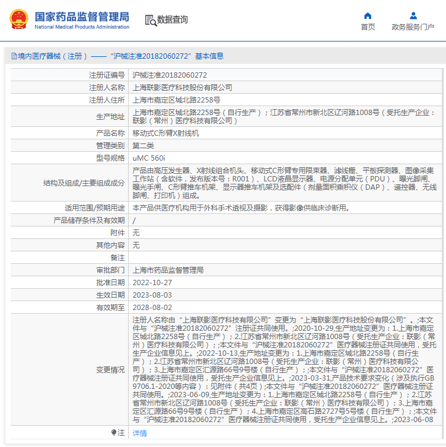Click the document icon before 境内医疗器械

point(14,56)
